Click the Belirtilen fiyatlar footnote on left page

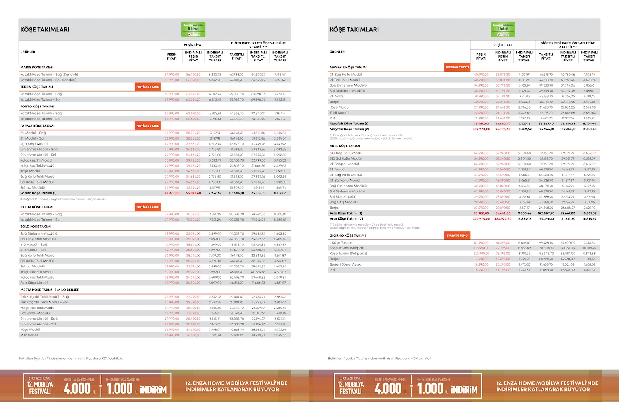(x=70, y=358)
